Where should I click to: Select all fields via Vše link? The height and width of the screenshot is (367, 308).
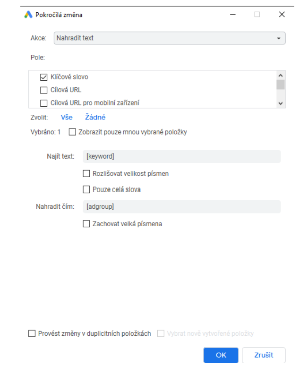(x=67, y=117)
